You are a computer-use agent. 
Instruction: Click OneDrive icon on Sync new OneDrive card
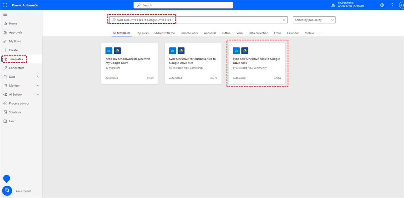[236, 51]
